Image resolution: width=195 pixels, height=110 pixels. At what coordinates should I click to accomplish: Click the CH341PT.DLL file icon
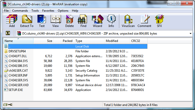tap(6, 56)
